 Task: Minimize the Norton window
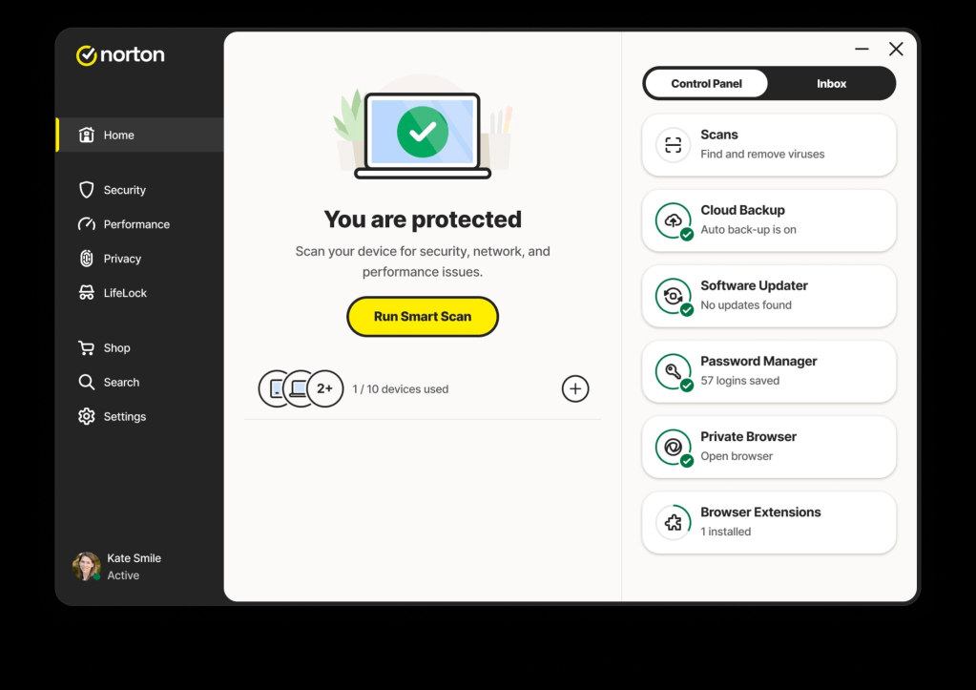pos(862,49)
